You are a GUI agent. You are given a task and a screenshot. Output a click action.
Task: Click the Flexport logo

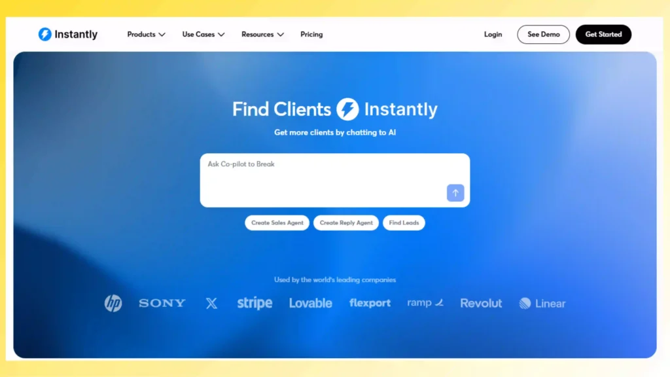pyautogui.click(x=370, y=303)
